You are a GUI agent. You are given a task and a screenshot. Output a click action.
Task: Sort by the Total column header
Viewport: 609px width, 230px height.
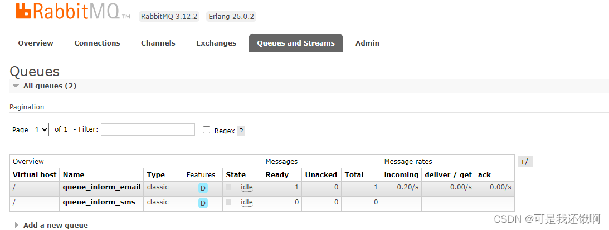354,174
